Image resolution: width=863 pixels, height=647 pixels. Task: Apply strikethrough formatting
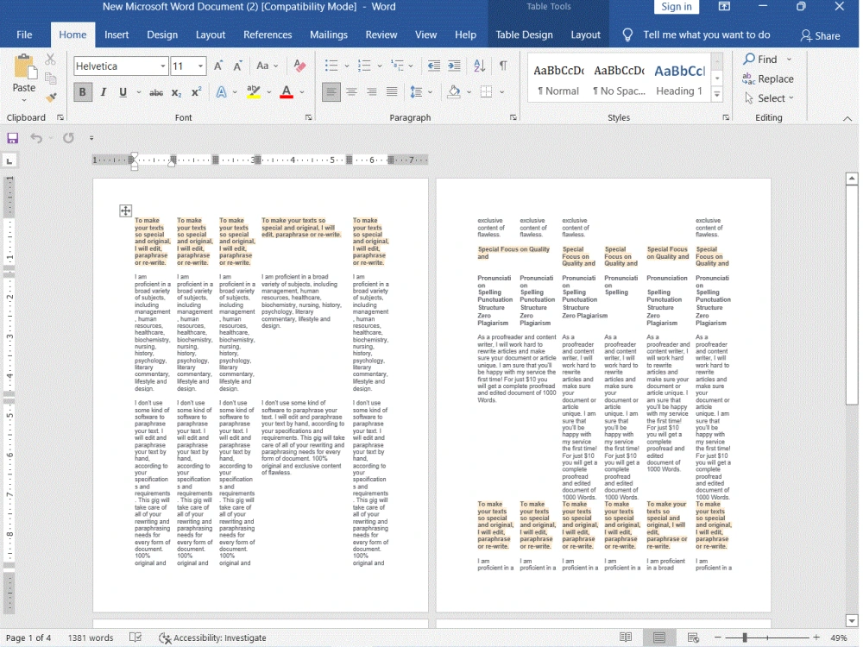[156, 92]
